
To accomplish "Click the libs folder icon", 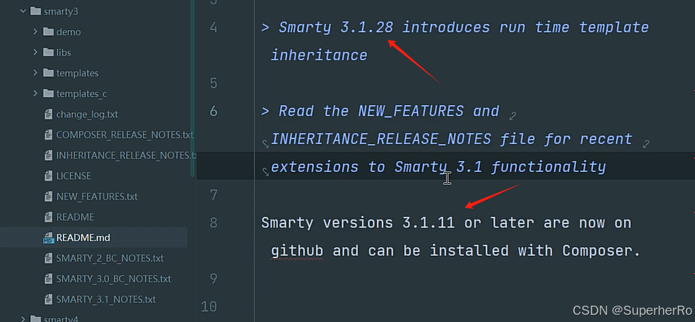I will click(48, 52).
